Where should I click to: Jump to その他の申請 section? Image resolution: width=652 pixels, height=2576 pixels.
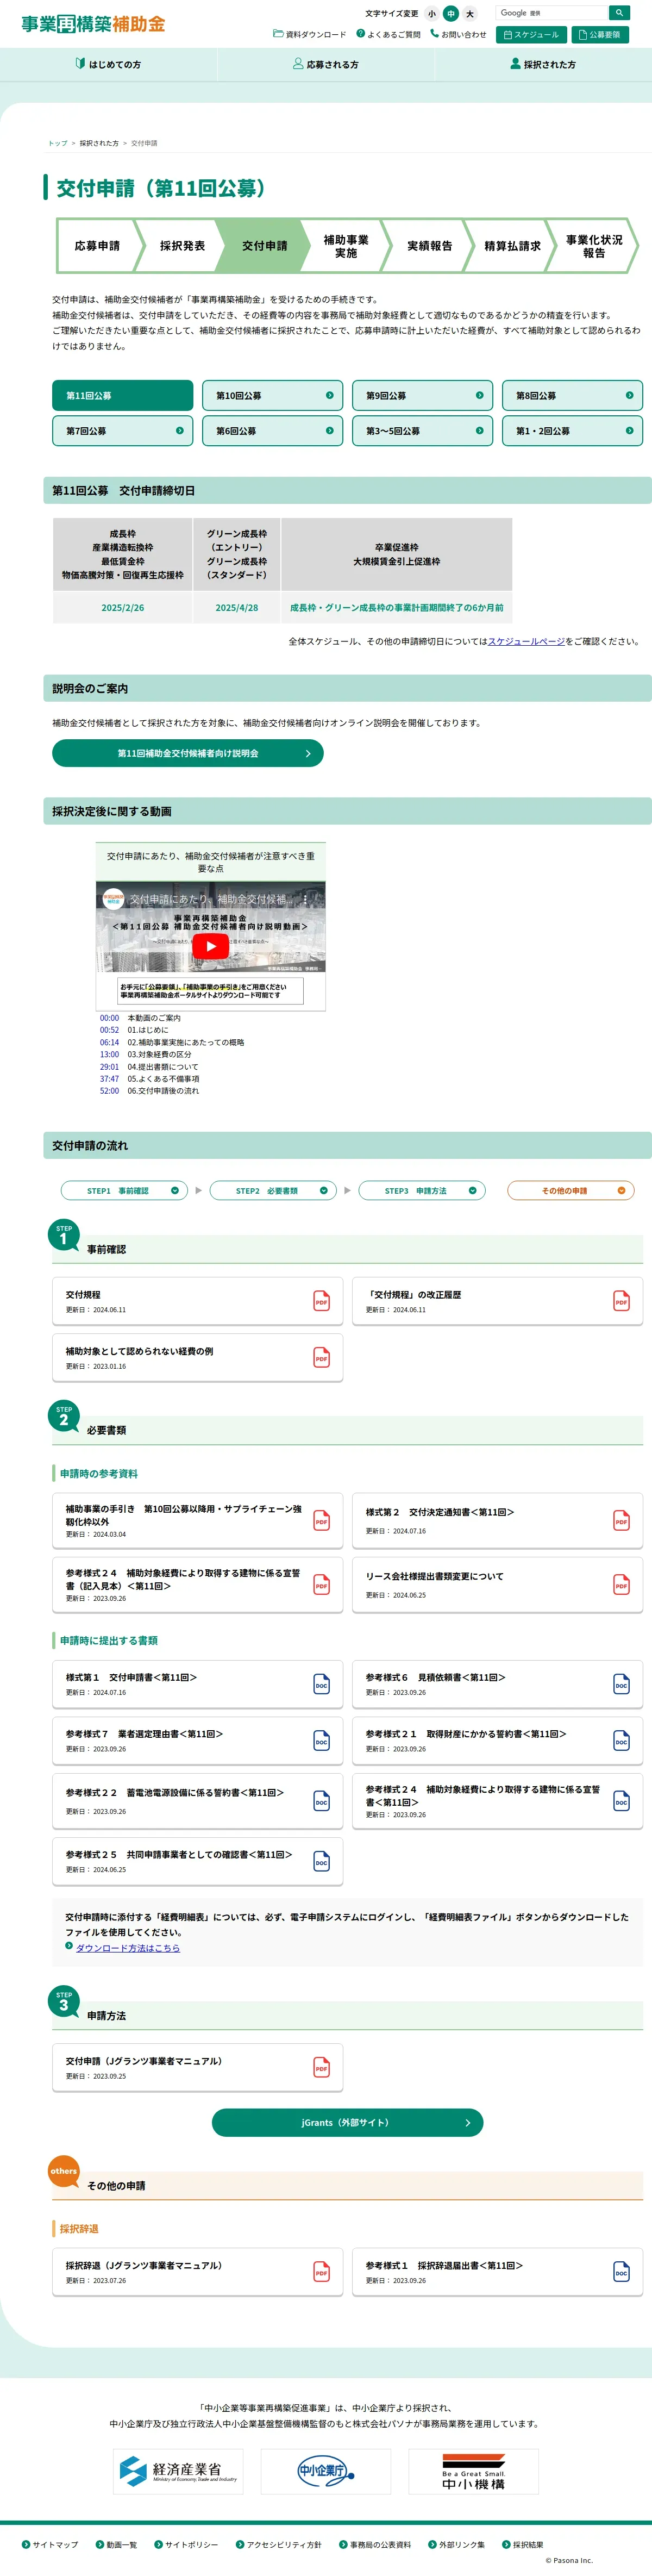[x=571, y=1190]
